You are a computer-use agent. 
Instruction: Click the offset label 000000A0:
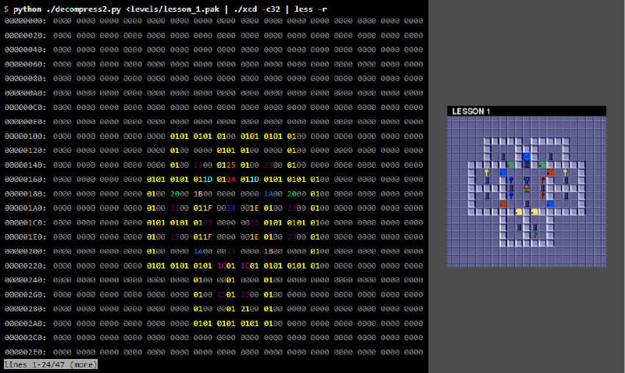coord(26,93)
